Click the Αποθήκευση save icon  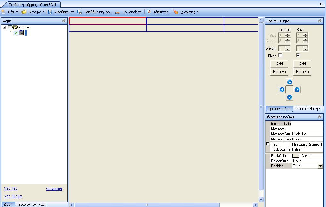[50, 12]
